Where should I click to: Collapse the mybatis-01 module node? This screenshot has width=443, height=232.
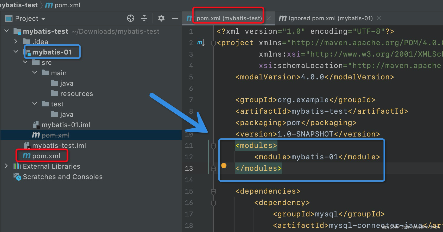click(x=16, y=52)
